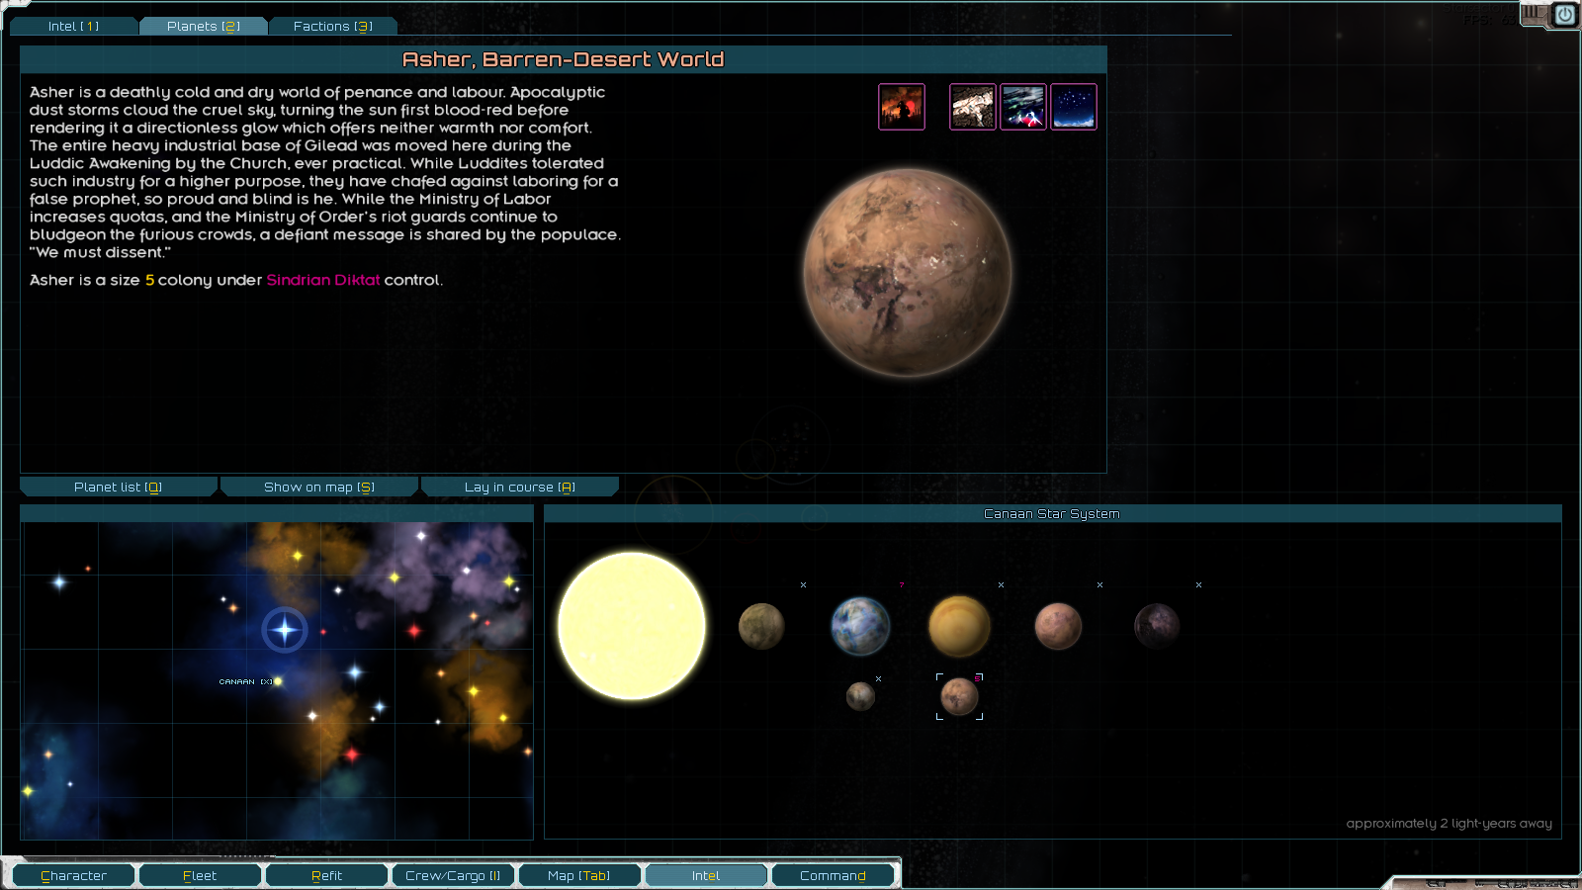Image resolution: width=1582 pixels, height=890 pixels.
Task: Click the large Asher planet image
Action: [908, 272]
